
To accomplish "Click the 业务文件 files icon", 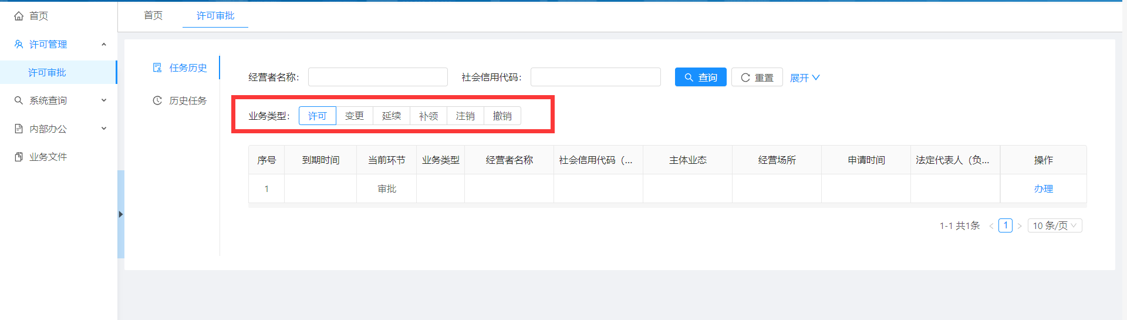I will [19, 157].
